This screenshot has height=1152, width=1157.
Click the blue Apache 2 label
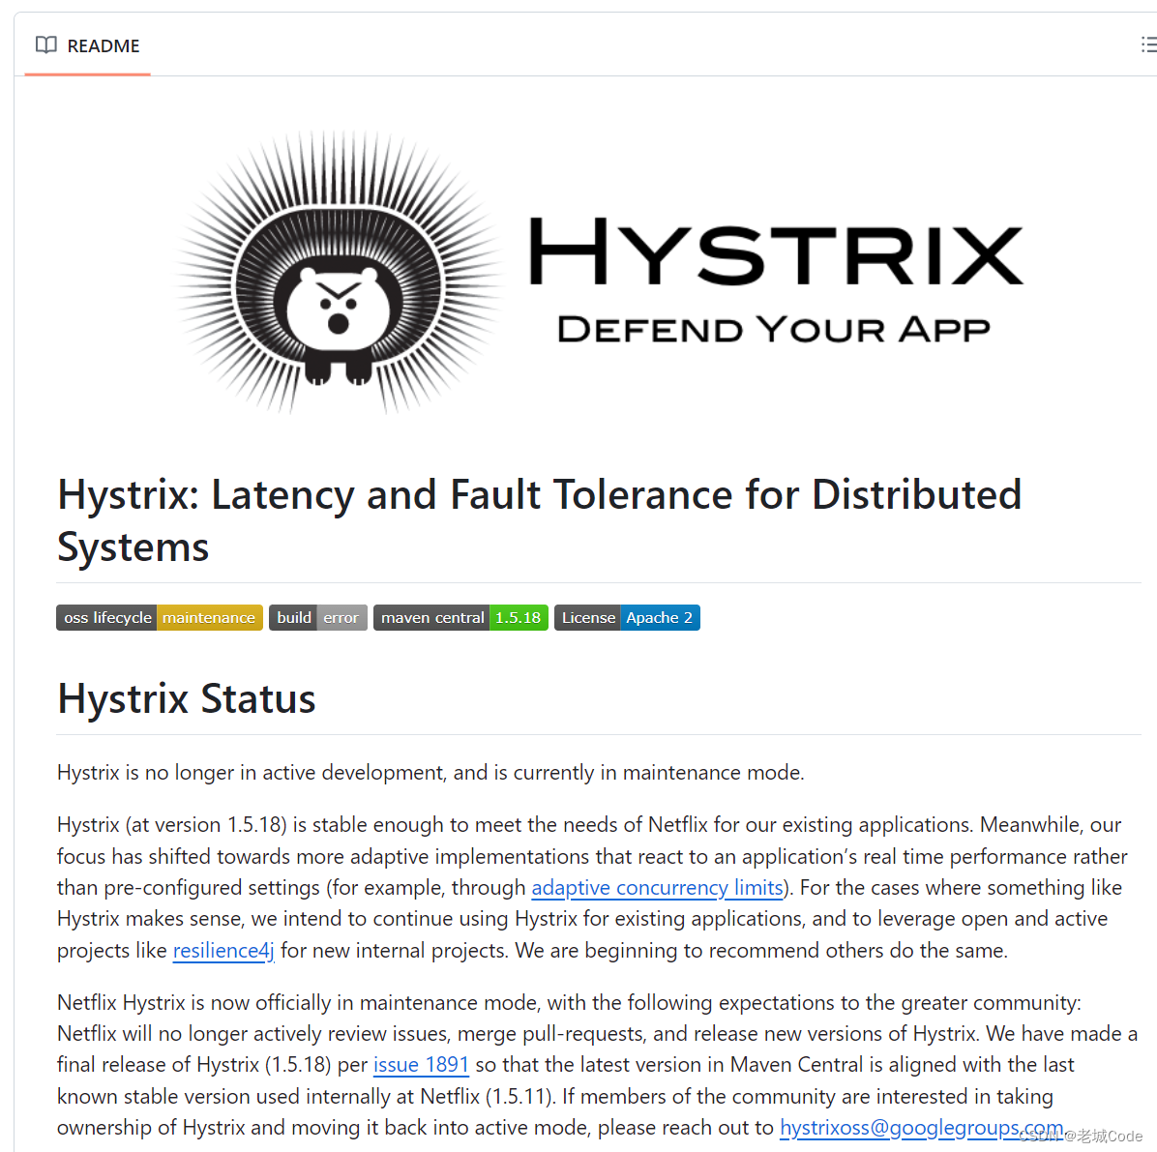click(660, 617)
